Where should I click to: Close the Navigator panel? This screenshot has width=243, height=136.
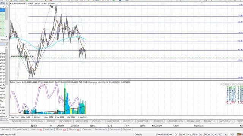click(x=7, y=44)
